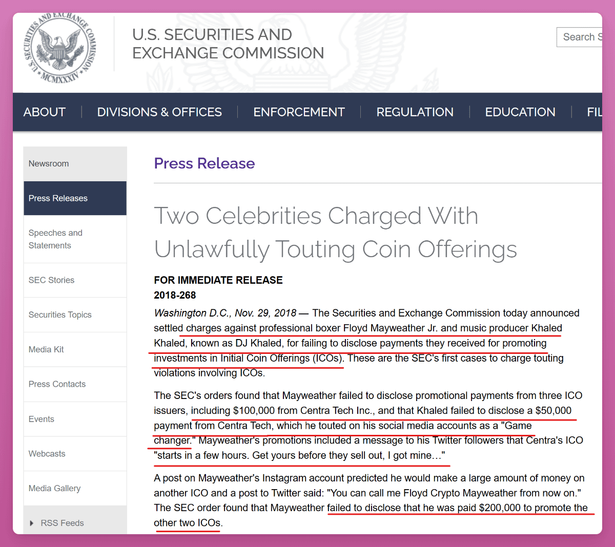Open Press Contacts in sidebar
Image resolution: width=615 pixels, height=547 pixels.
[x=57, y=384]
